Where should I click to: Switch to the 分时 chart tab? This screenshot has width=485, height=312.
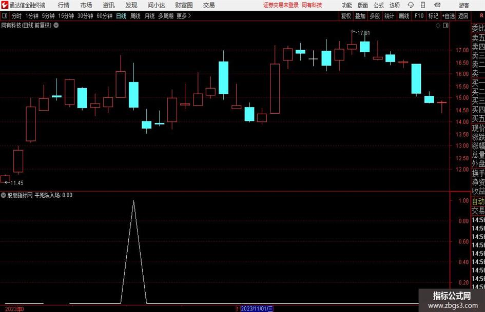pyautogui.click(x=17, y=16)
